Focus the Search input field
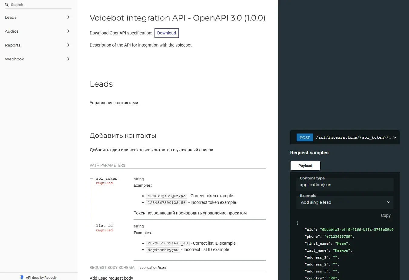The height and width of the screenshot is (280, 409). point(41,5)
